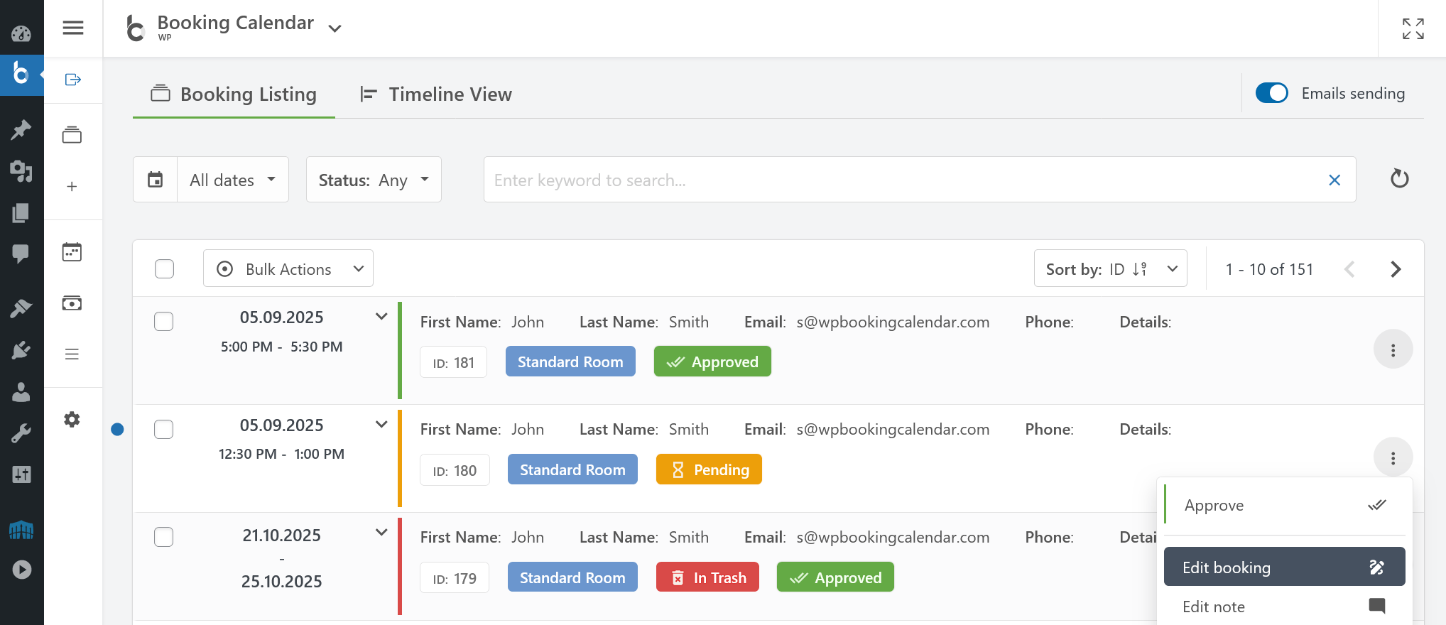The height and width of the screenshot is (625, 1446).
Task: Click the orange Pending status button
Action: pyautogui.click(x=709, y=470)
